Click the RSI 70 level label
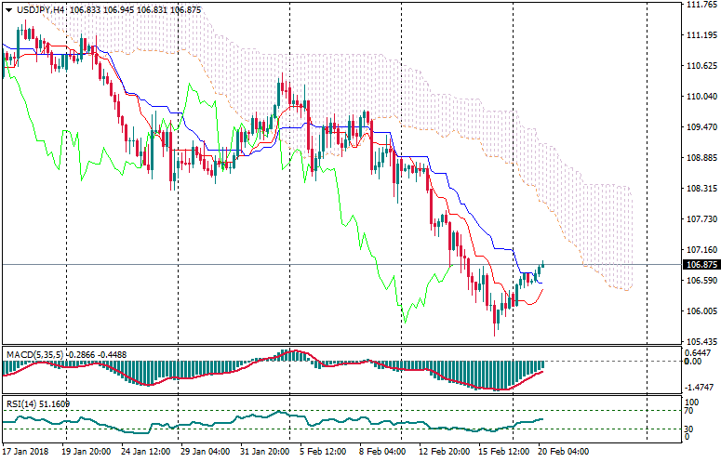 (689, 410)
